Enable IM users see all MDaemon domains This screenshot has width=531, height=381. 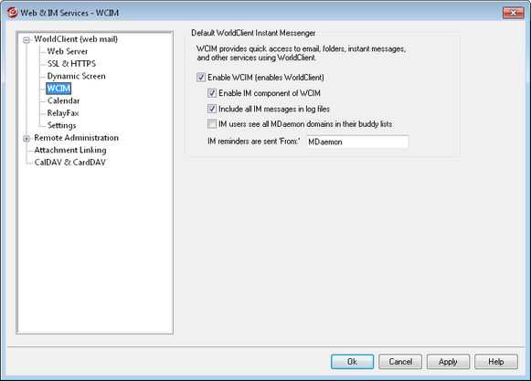pyautogui.click(x=212, y=124)
